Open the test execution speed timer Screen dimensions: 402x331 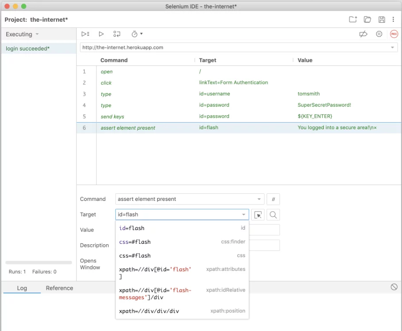click(137, 34)
